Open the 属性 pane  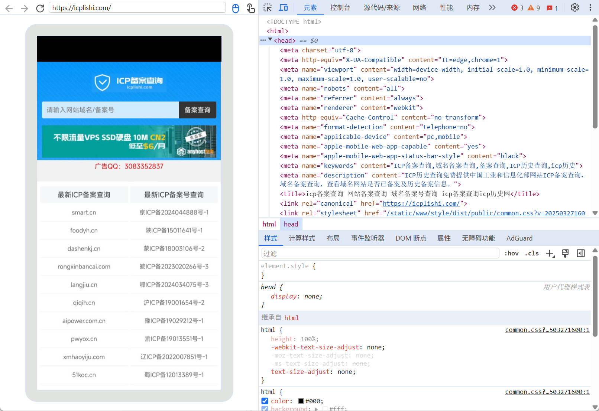[x=444, y=238]
